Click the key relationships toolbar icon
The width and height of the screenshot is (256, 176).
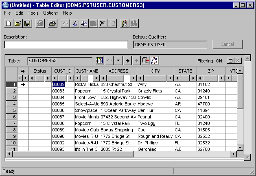tap(125, 24)
